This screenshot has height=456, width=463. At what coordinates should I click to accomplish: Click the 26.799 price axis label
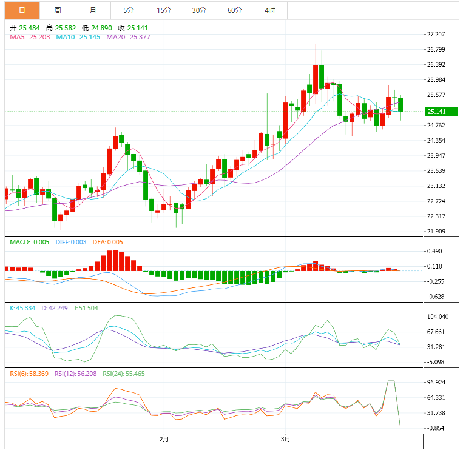[x=436, y=49]
